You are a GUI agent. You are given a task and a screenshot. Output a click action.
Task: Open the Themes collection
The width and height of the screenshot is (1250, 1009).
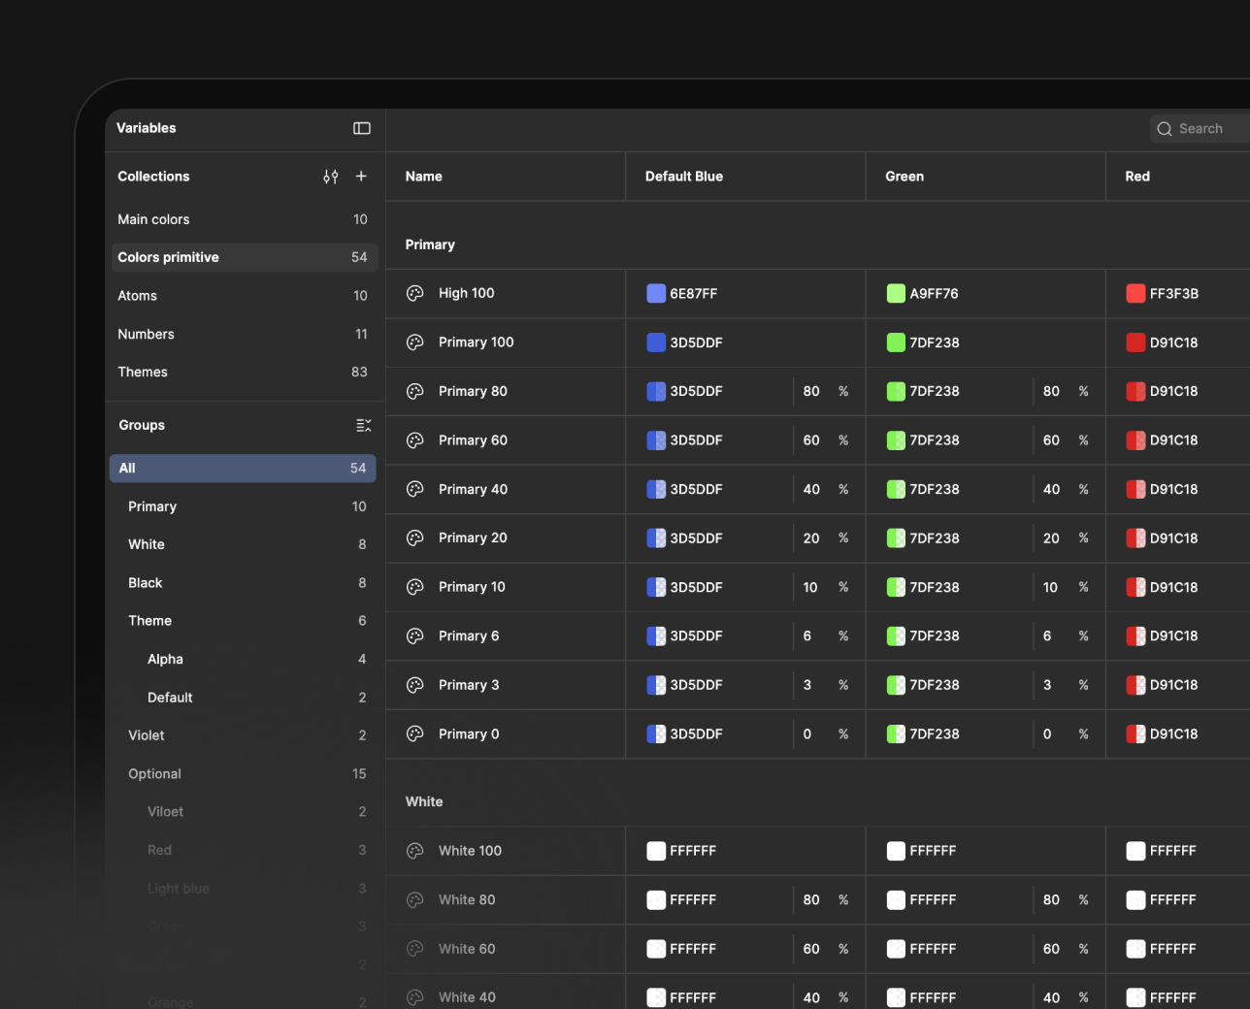pyautogui.click(x=243, y=372)
